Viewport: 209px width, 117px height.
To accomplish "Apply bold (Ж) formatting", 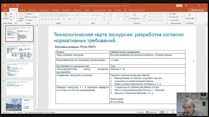I will click(42, 19).
